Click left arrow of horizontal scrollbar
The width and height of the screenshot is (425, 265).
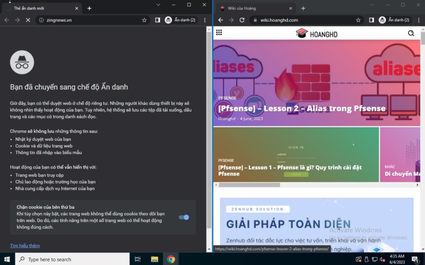(x=216, y=185)
